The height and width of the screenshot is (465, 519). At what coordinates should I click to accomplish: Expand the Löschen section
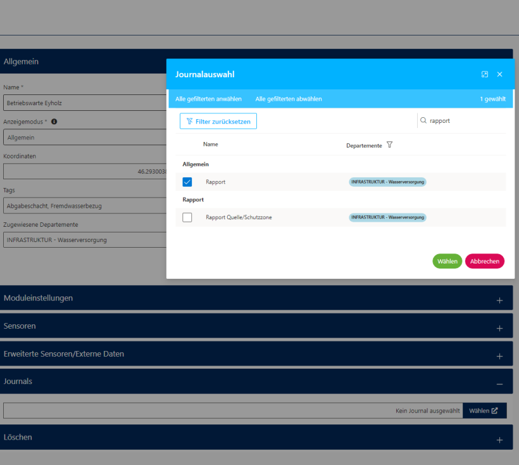tap(499, 440)
